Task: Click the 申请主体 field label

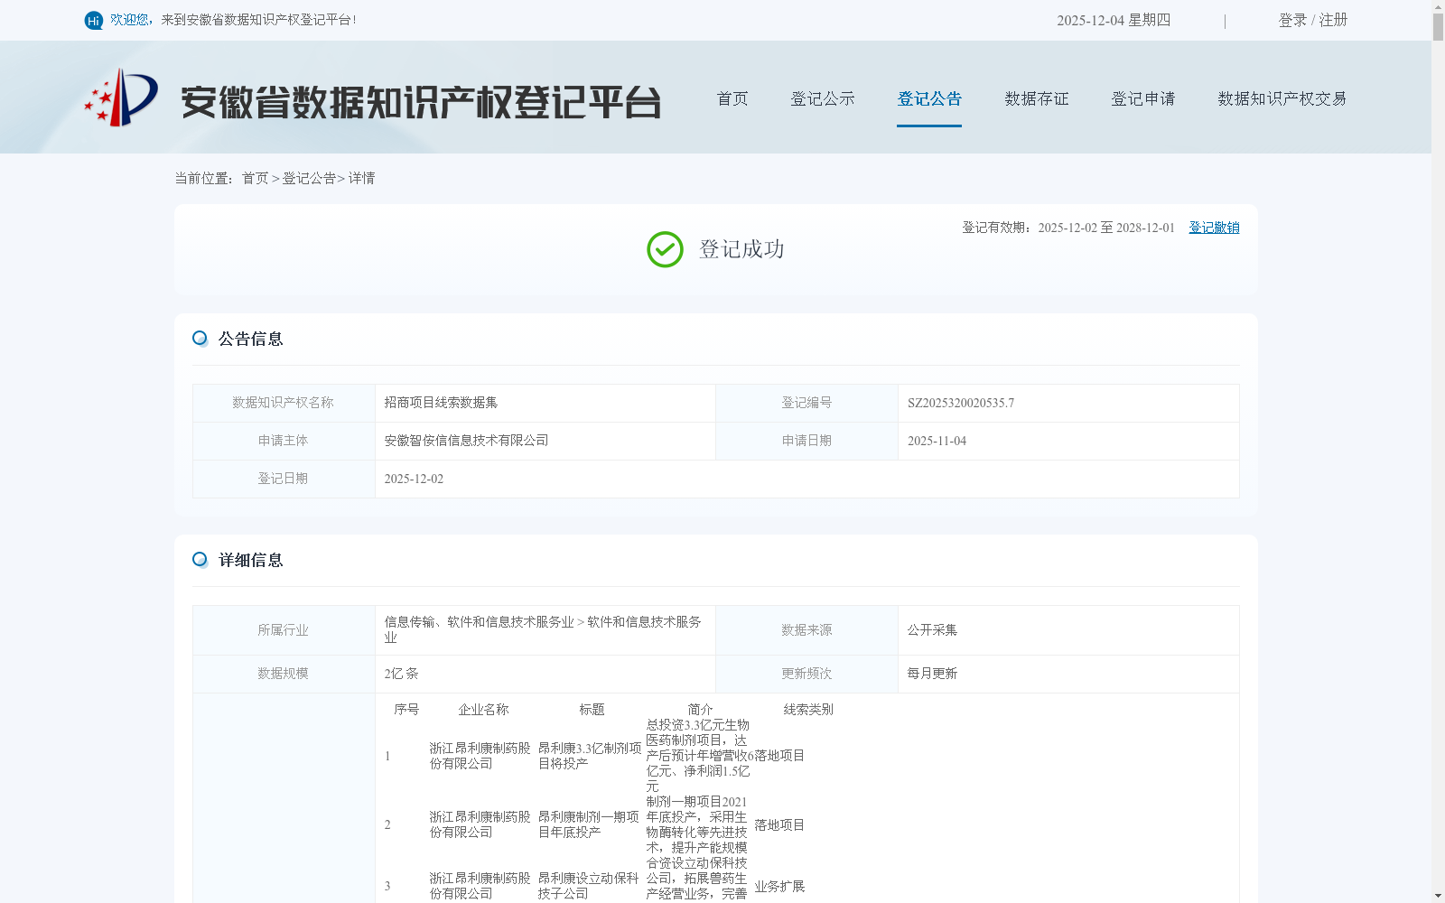Action: (283, 441)
